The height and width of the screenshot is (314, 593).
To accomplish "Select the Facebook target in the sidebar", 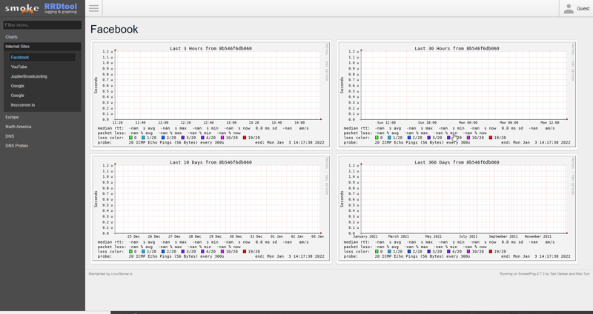I will [x=20, y=57].
